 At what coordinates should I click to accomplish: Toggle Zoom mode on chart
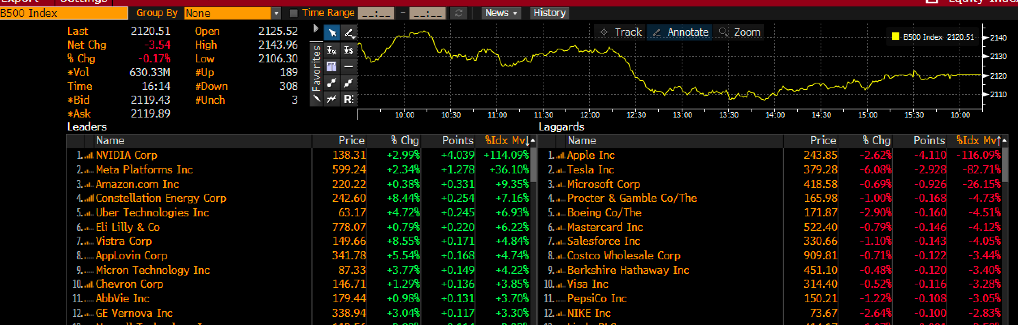click(x=739, y=32)
